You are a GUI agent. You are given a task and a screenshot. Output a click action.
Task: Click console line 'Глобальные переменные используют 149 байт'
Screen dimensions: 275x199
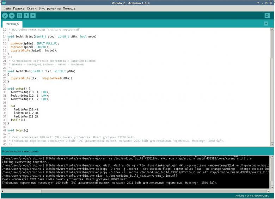coord(110,183)
